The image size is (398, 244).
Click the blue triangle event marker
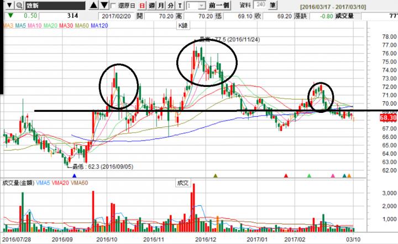point(74,175)
